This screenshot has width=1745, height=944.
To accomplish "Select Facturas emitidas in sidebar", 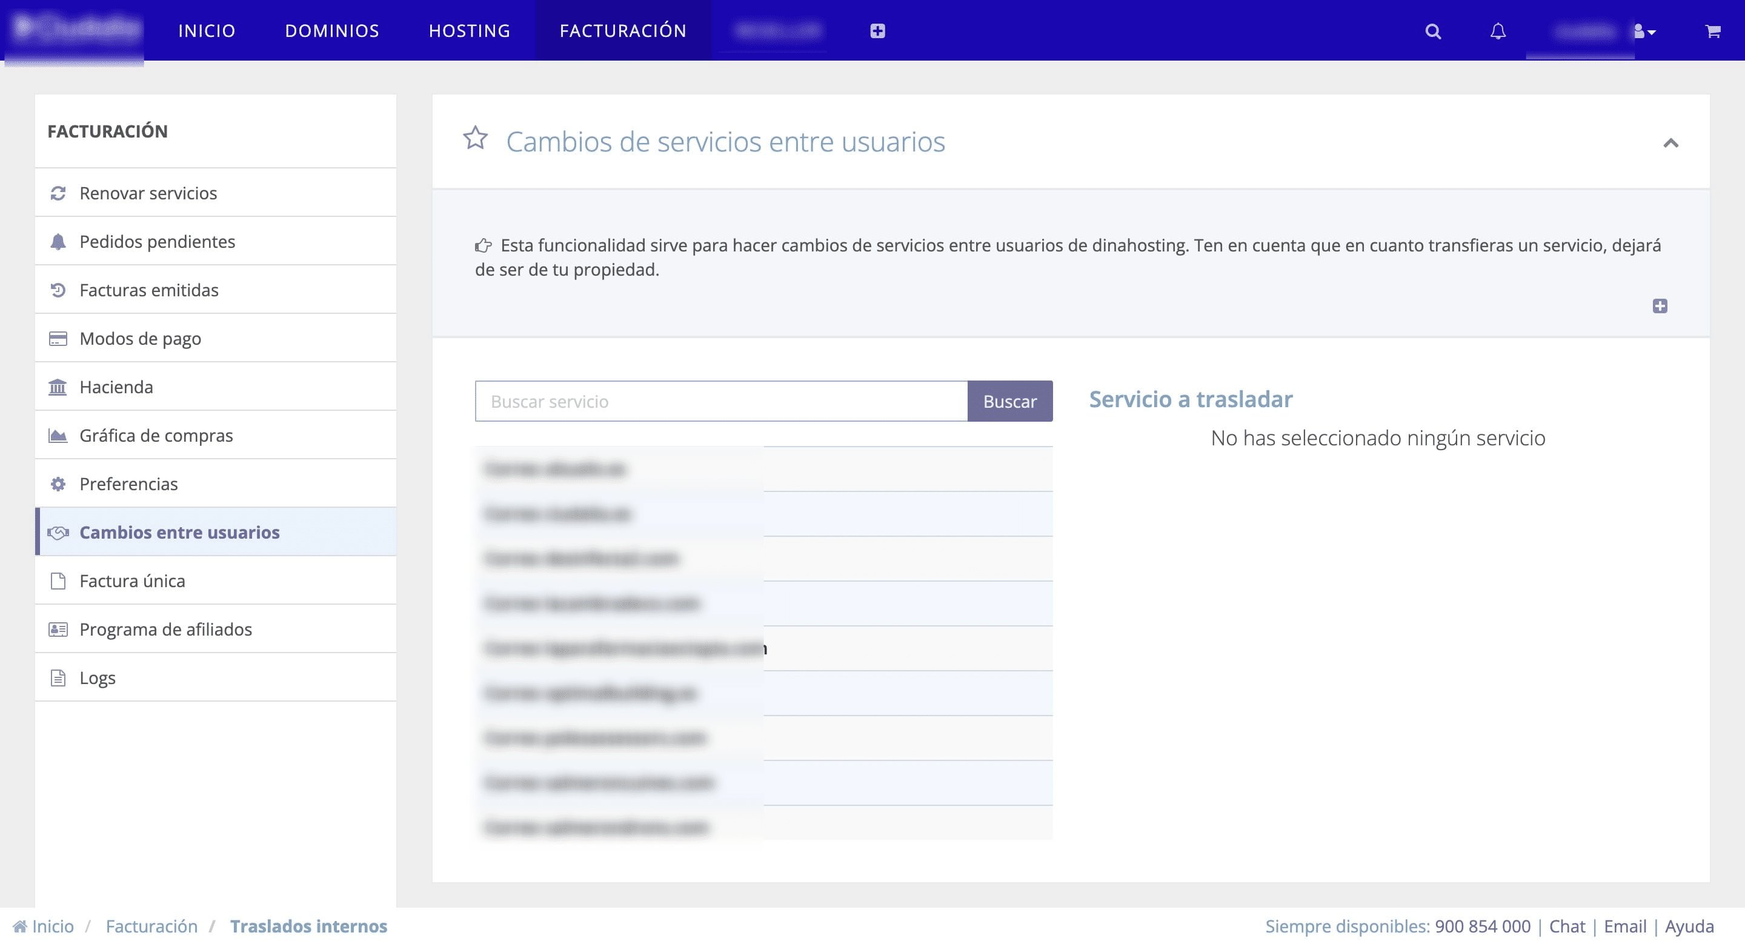I will click(x=148, y=290).
